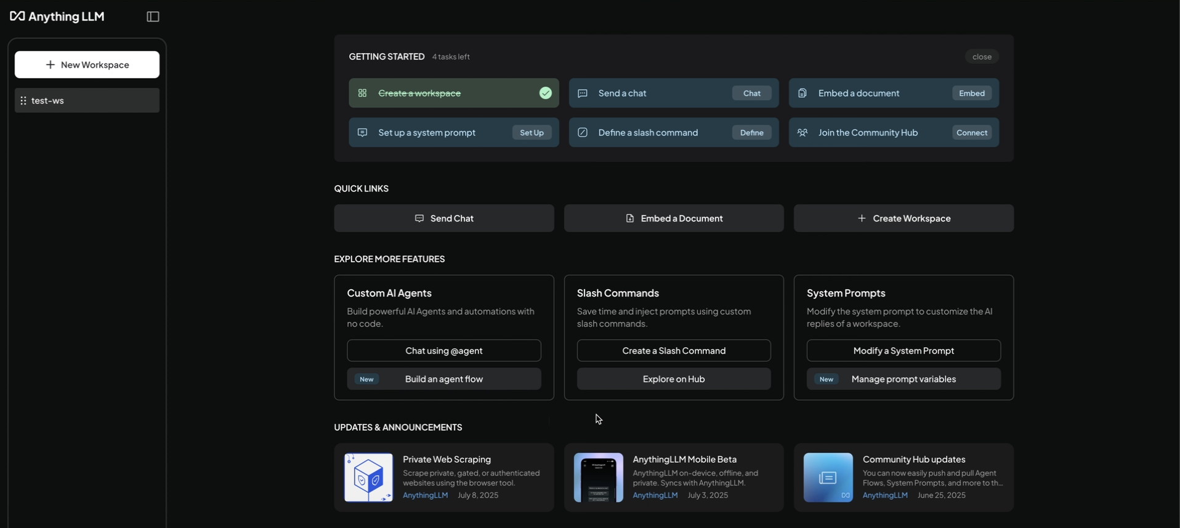The height and width of the screenshot is (528, 1180).
Task: Click document icon beside Embed a document
Action: click(x=802, y=93)
